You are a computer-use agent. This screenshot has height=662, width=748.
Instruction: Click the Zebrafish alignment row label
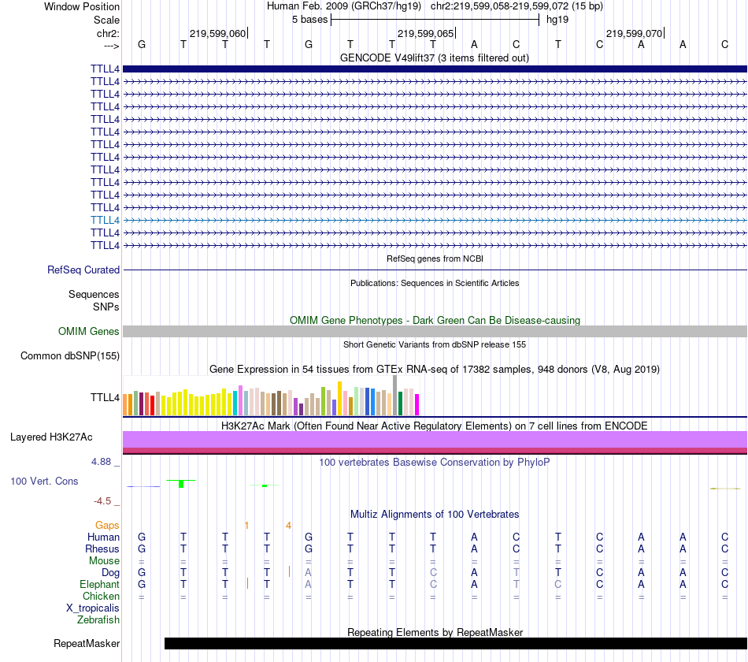click(98, 619)
